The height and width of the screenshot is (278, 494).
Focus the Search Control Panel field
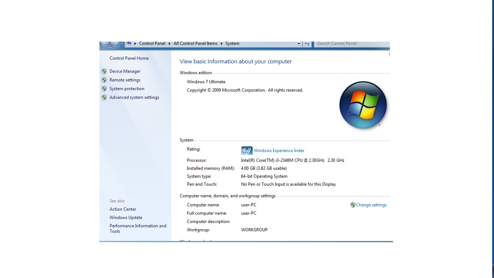[x=352, y=43]
